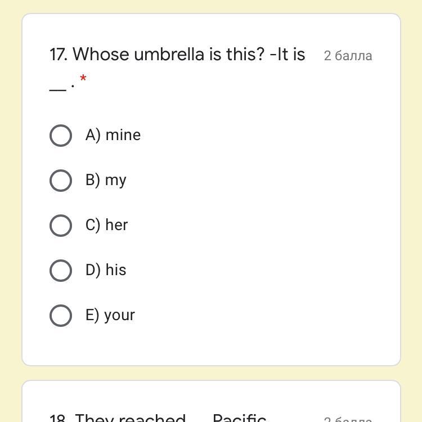Click the number '17.' in the question title
The width and height of the screenshot is (422, 422).
click(x=59, y=55)
